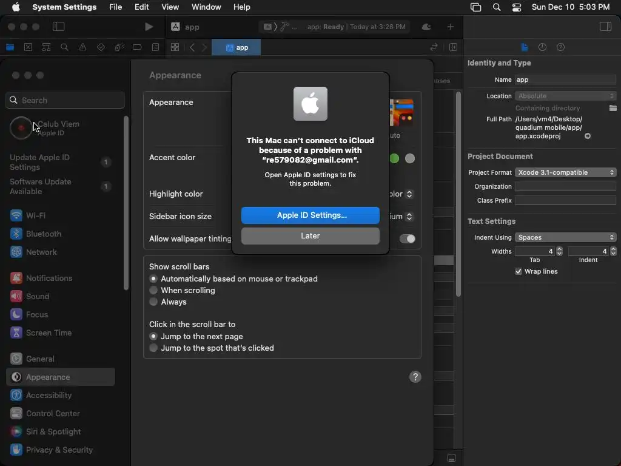Open the report navigator icon
This screenshot has width=621, height=466.
click(x=156, y=47)
